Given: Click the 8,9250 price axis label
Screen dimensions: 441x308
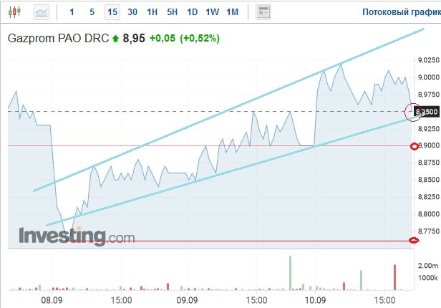Looking at the screenshot, I should (429, 128).
